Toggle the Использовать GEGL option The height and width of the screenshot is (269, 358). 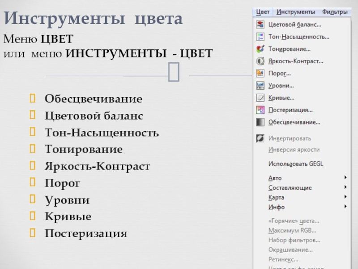[295, 164]
